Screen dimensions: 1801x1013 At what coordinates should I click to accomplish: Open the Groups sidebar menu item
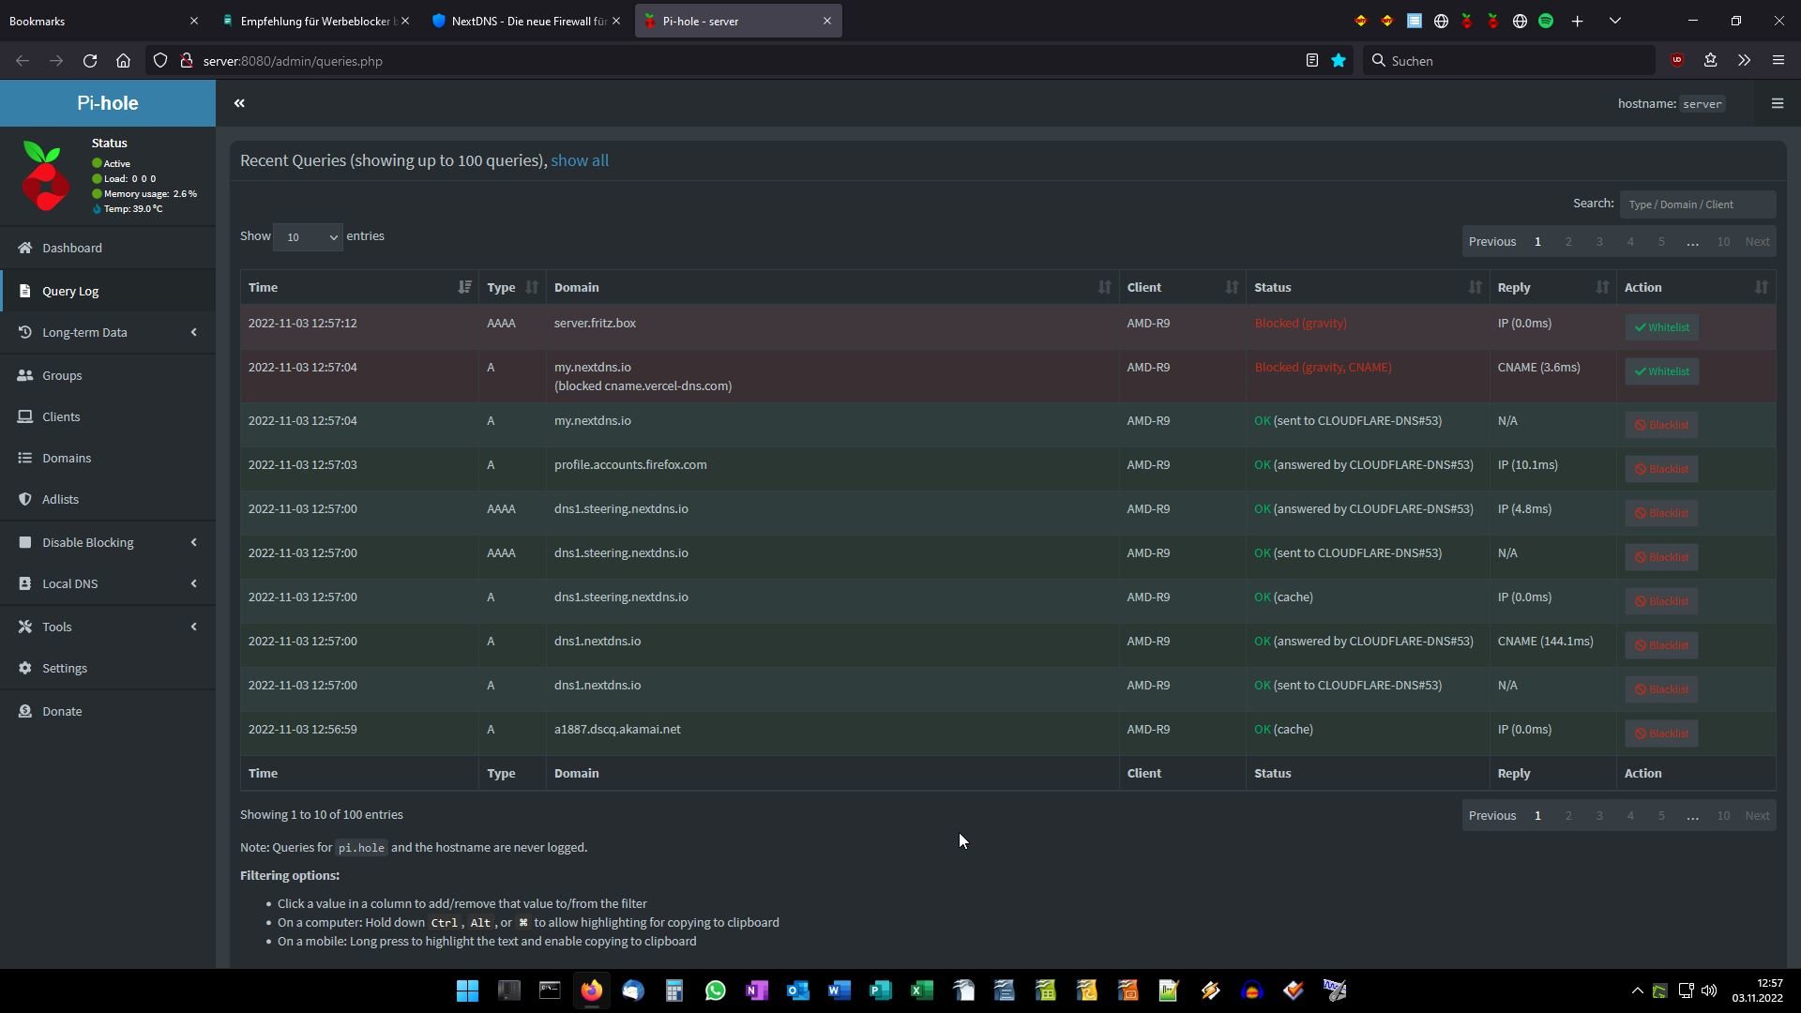coord(62,375)
